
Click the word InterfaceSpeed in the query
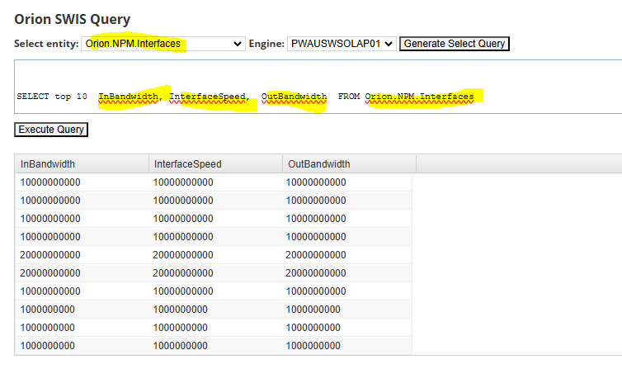pos(207,97)
